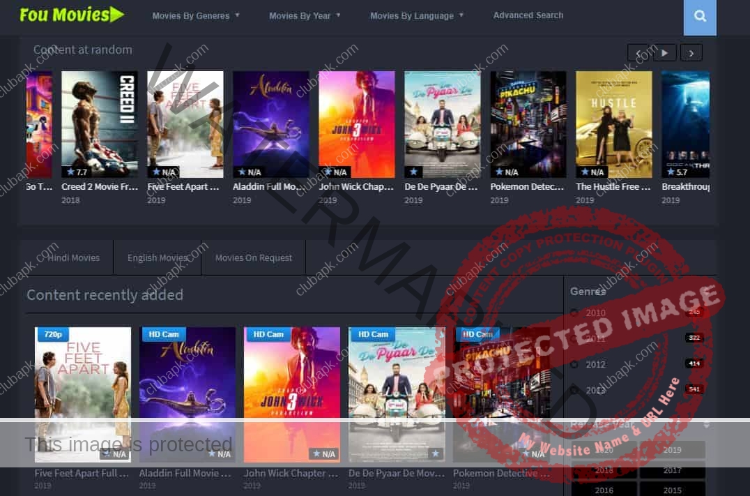
Task: Click the star badge on carousel De De Pyaar De poster
Action: 414,172
